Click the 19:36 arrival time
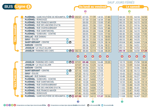Screen dimensions: 149x107 [108, 96]
